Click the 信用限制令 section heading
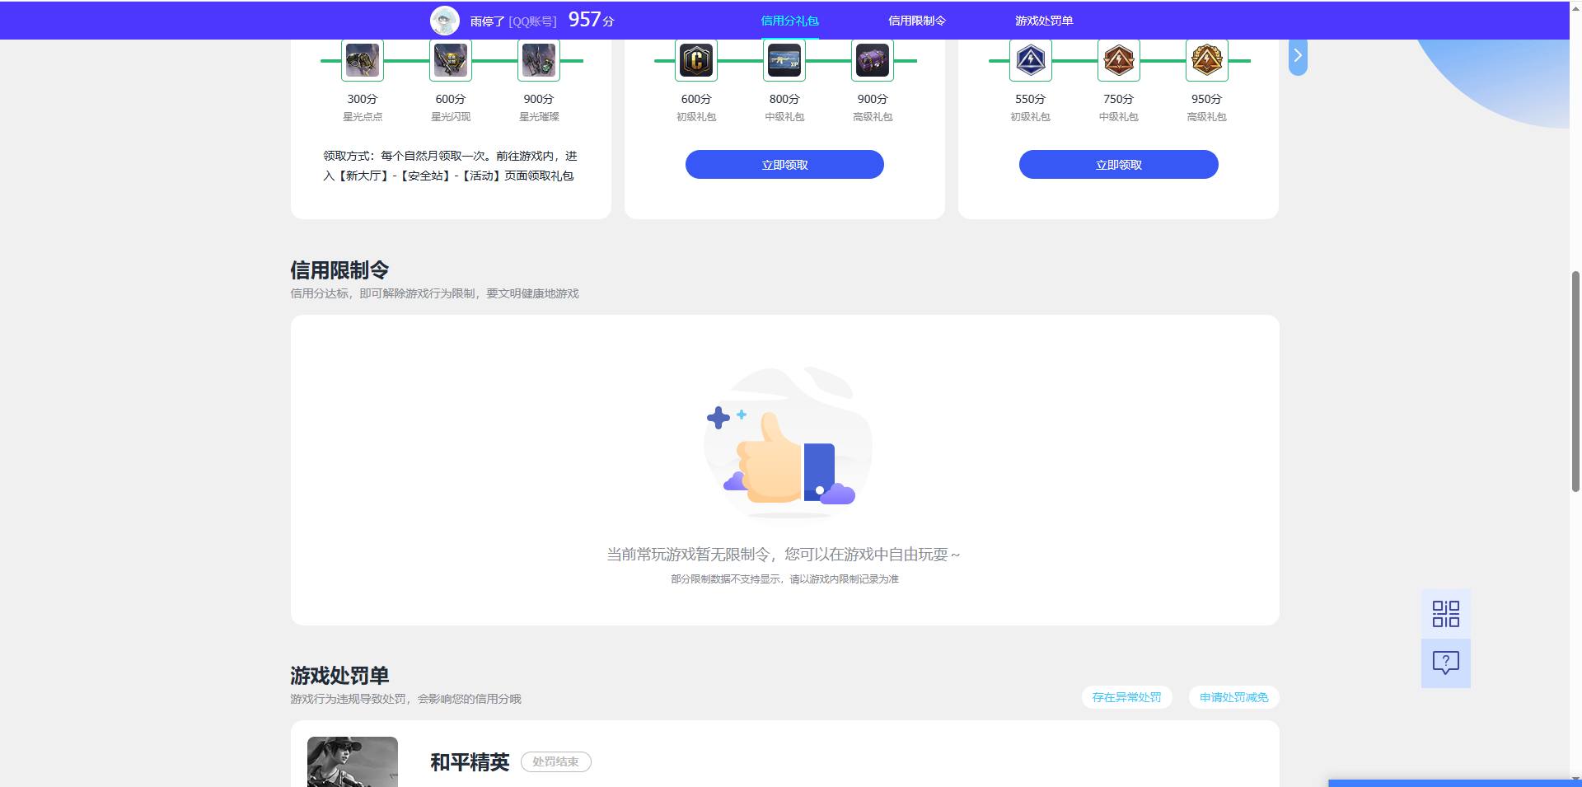Screen dimensions: 1582x787 click(339, 270)
